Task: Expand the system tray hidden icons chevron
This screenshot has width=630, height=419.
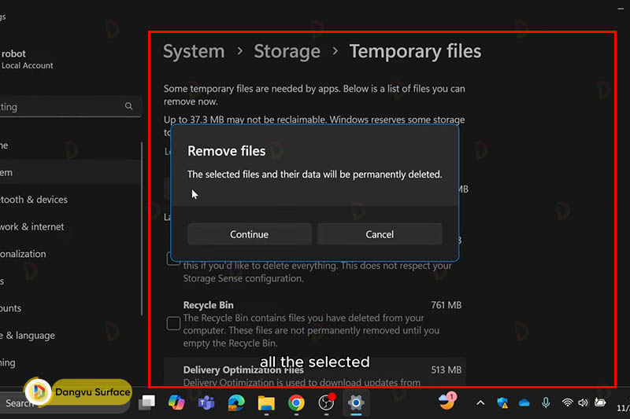Action: click(x=480, y=402)
